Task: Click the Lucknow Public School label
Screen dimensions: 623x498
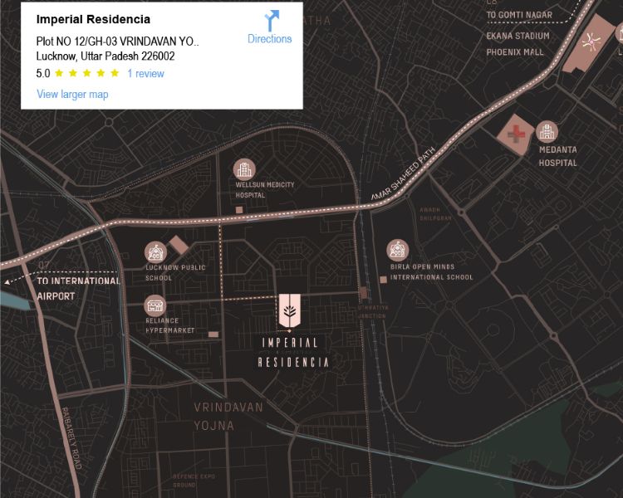Action: pyautogui.click(x=175, y=272)
